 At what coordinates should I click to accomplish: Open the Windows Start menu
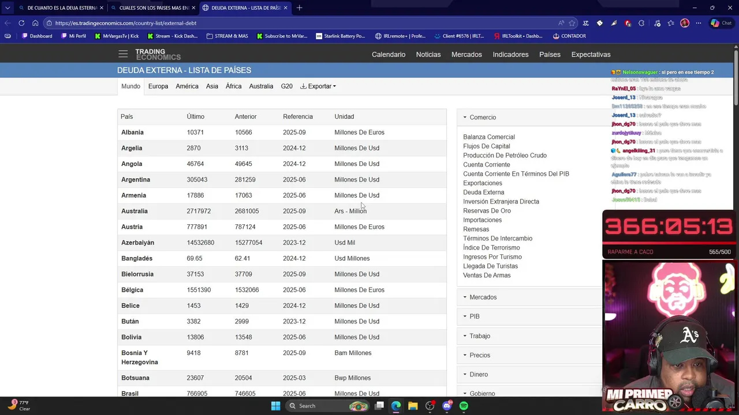pyautogui.click(x=275, y=406)
